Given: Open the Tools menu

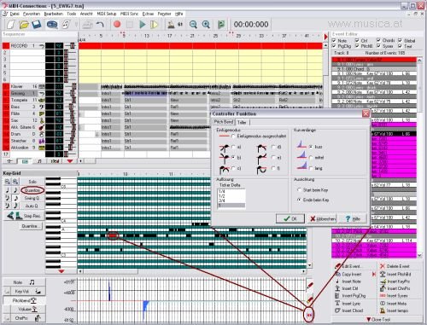Looking at the screenshot, I should (72, 14).
